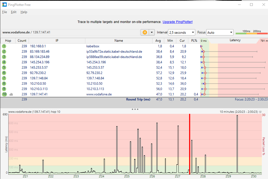Image resolution: width=268 pixels, height=179 pixels.
Task: Click the Min column header
Action: (170, 40)
